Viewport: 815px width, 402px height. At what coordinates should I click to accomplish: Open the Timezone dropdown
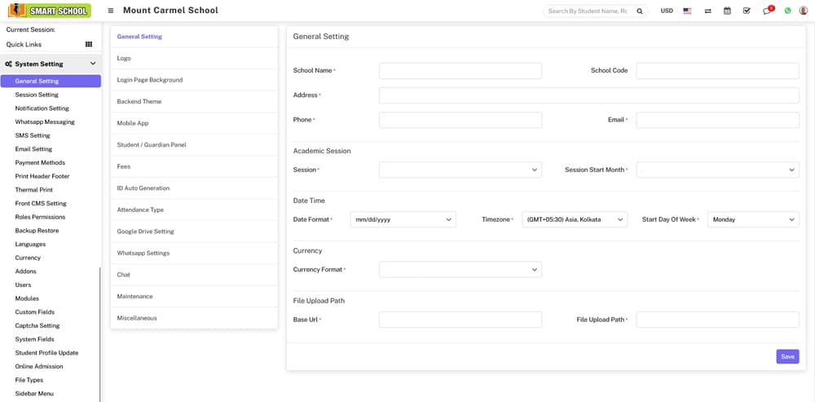click(575, 219)
